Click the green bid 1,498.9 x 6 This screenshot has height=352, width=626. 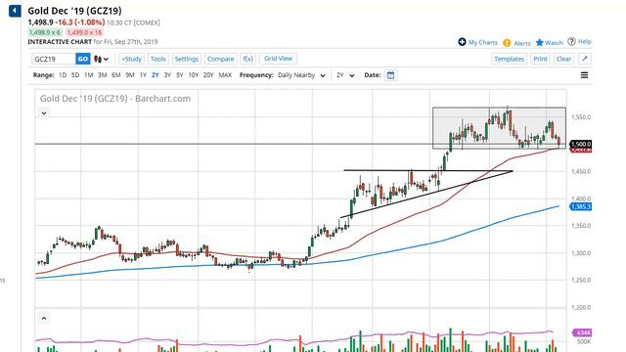pyautogui.click(x=45, y=32)
